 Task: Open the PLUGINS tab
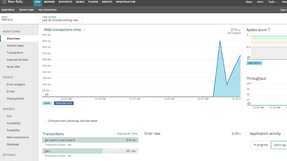[x=93, y=2]
